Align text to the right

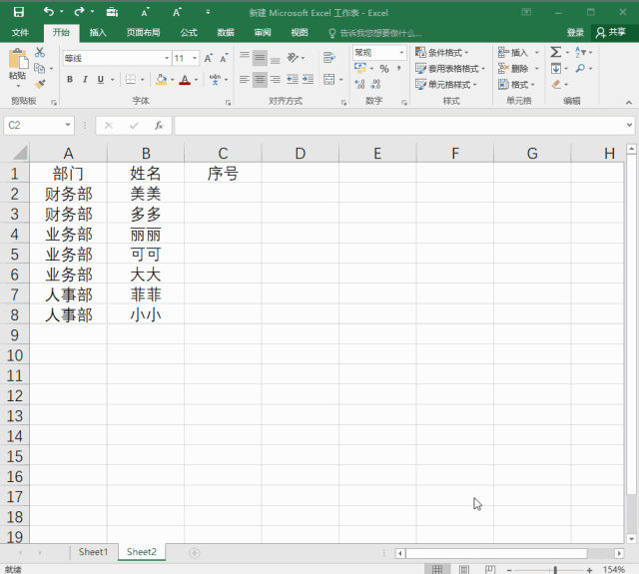276,80
